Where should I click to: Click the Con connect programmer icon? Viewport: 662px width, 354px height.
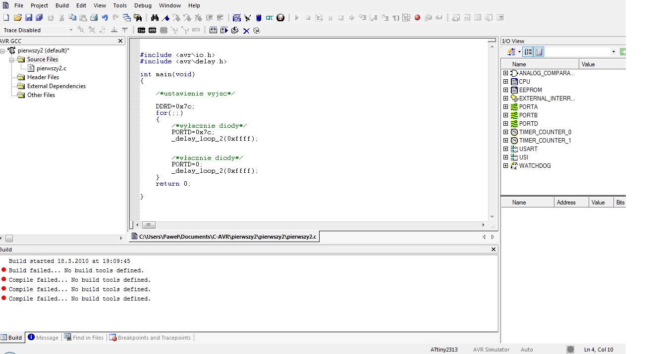pyautogui.click(x=141, y=30)
